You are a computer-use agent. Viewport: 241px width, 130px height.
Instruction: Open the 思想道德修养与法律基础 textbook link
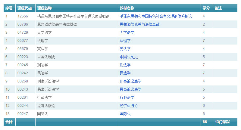point(139,24)
